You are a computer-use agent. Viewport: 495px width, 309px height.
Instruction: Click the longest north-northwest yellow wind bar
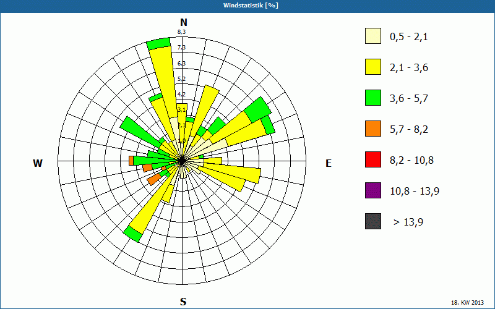coord(165,82)
